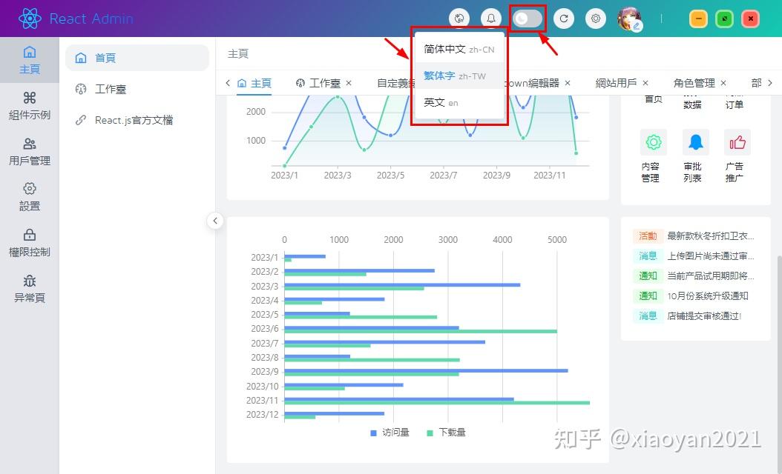
Task: Open 异常頁 sidebar section
Action: coord(30,289)
